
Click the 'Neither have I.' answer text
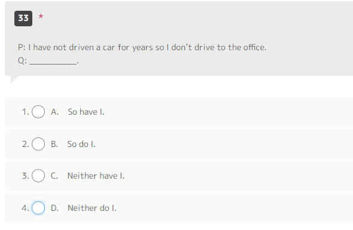tap(96, 176)
